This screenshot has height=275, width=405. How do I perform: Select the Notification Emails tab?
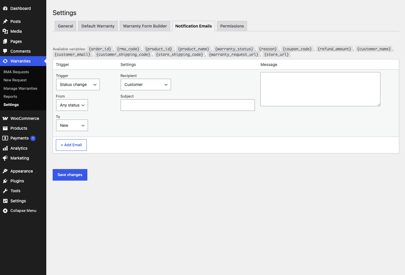(194, 26)
